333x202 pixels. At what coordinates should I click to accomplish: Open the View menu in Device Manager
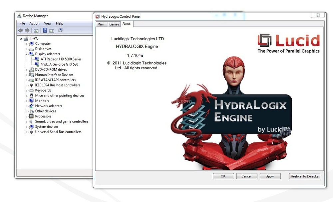coord(48,23)
